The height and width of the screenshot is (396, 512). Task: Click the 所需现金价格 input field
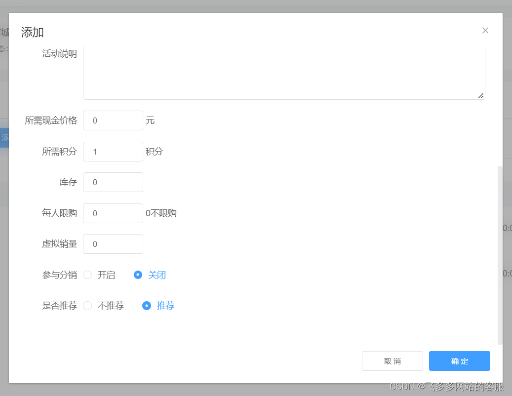tap(113, 120)
